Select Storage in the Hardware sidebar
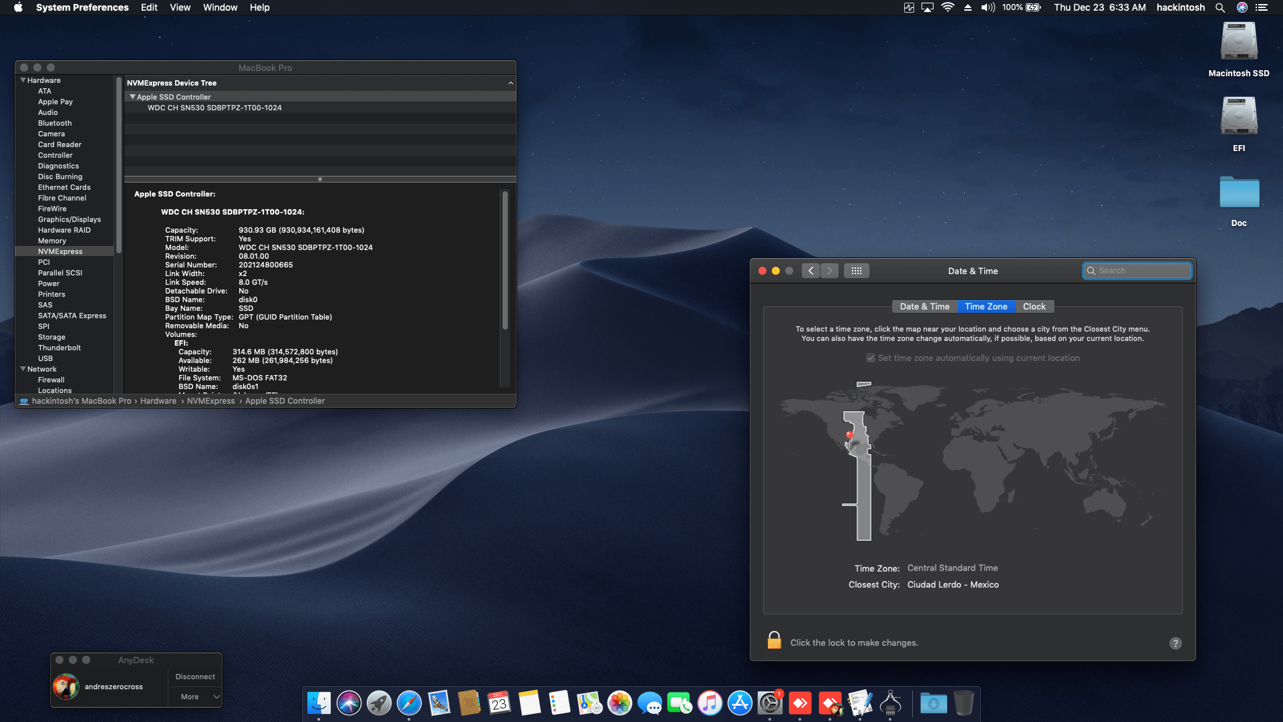1283x722 pixels. pyautogui.click(x=51, y=337)
